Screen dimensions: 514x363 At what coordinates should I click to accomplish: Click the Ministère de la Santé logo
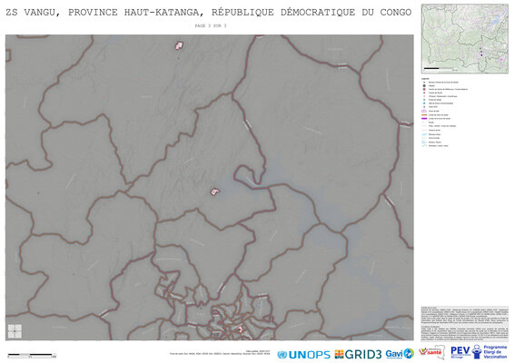pyautogui.click(x=431, y=352)
